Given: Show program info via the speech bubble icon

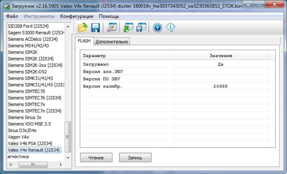Looking at the screenshot, I should point(170,28).
